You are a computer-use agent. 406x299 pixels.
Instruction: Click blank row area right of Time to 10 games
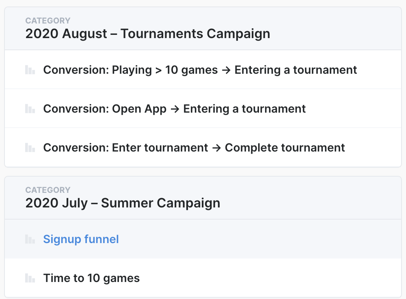268,278
